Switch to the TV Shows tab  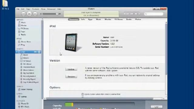click(x=119, y=19)
